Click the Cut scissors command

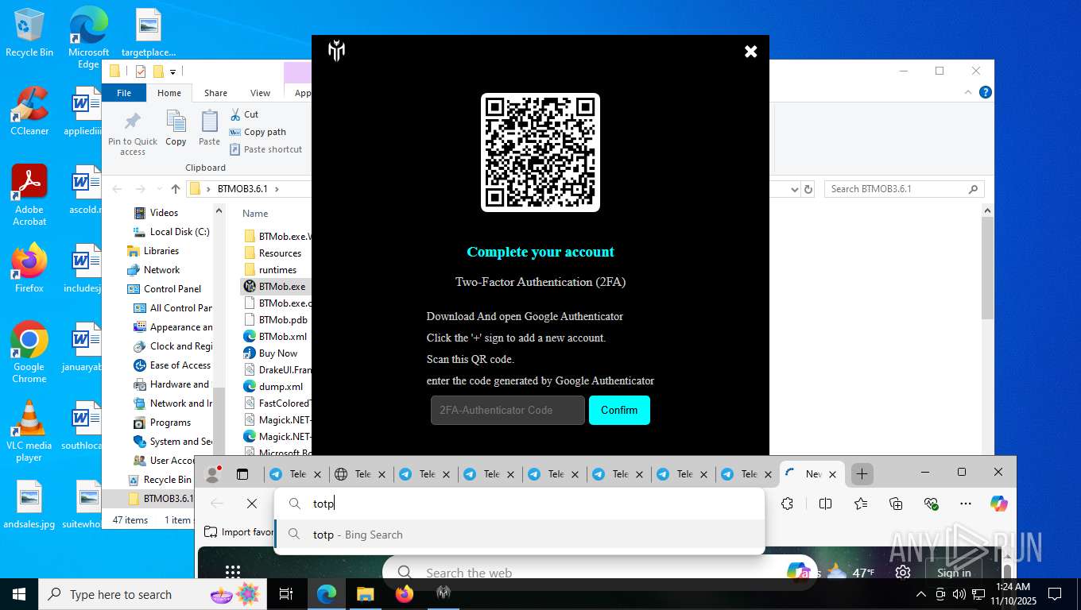click(244, 114)
